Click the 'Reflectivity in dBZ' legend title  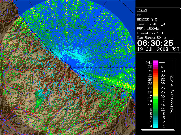coord(172,94)
